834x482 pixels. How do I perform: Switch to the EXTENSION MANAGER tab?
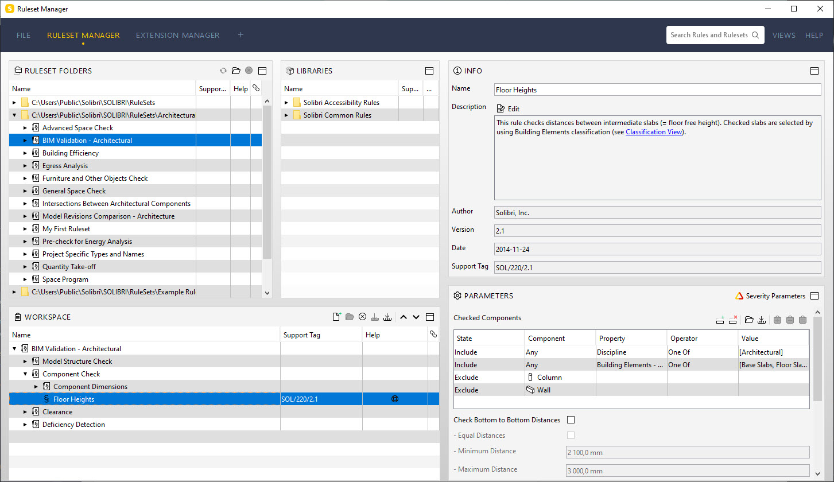[178, 35]
